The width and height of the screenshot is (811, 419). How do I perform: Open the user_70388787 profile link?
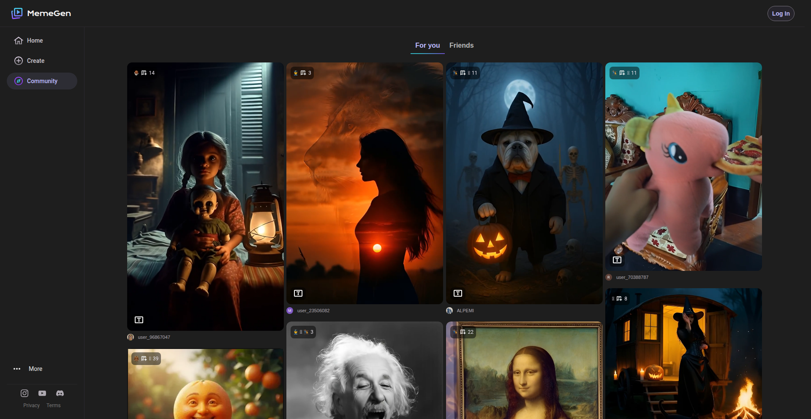pos(632,277)
